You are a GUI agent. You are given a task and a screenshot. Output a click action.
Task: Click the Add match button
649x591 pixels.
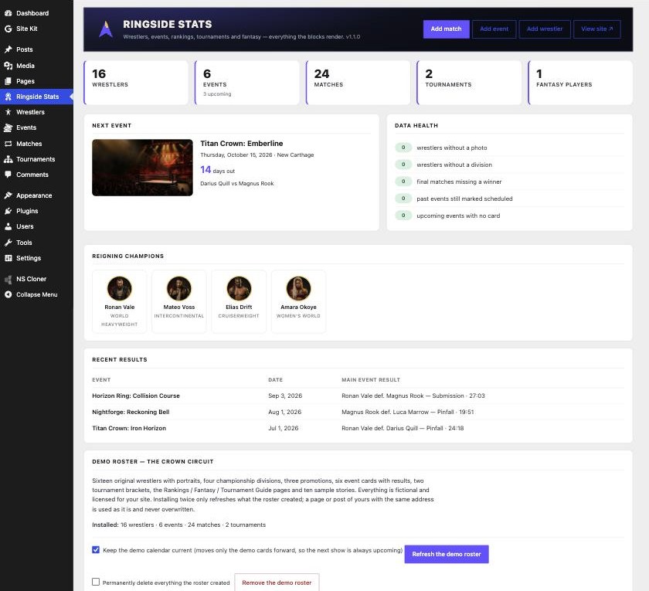coord(447,29)
